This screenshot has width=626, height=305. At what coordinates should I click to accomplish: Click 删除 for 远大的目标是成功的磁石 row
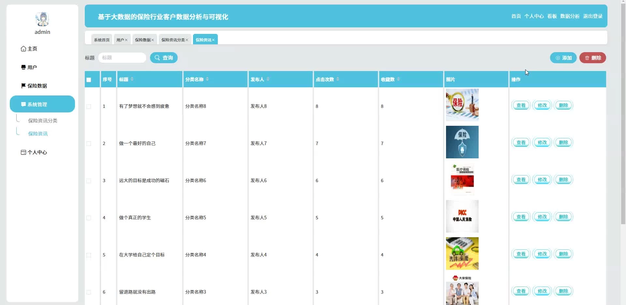click(x=563, y=180)
